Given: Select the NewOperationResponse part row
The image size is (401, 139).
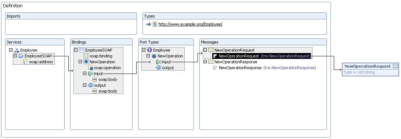Looking at the screenshot, I should coord(265,68).
